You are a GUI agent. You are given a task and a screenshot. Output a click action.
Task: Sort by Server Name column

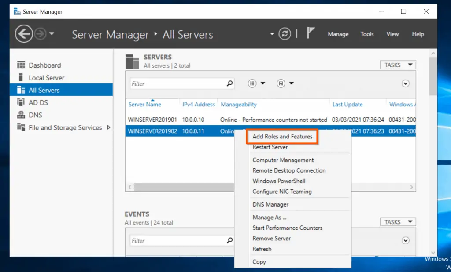(x=144, y=105)
